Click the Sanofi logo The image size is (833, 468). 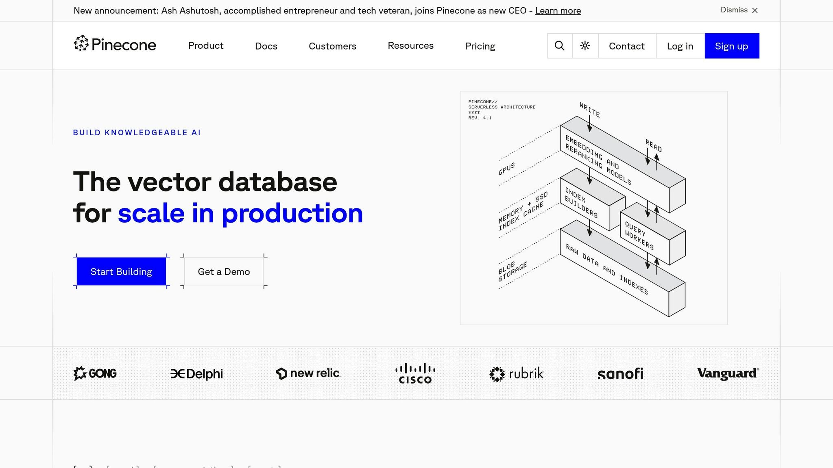[621, 374]
